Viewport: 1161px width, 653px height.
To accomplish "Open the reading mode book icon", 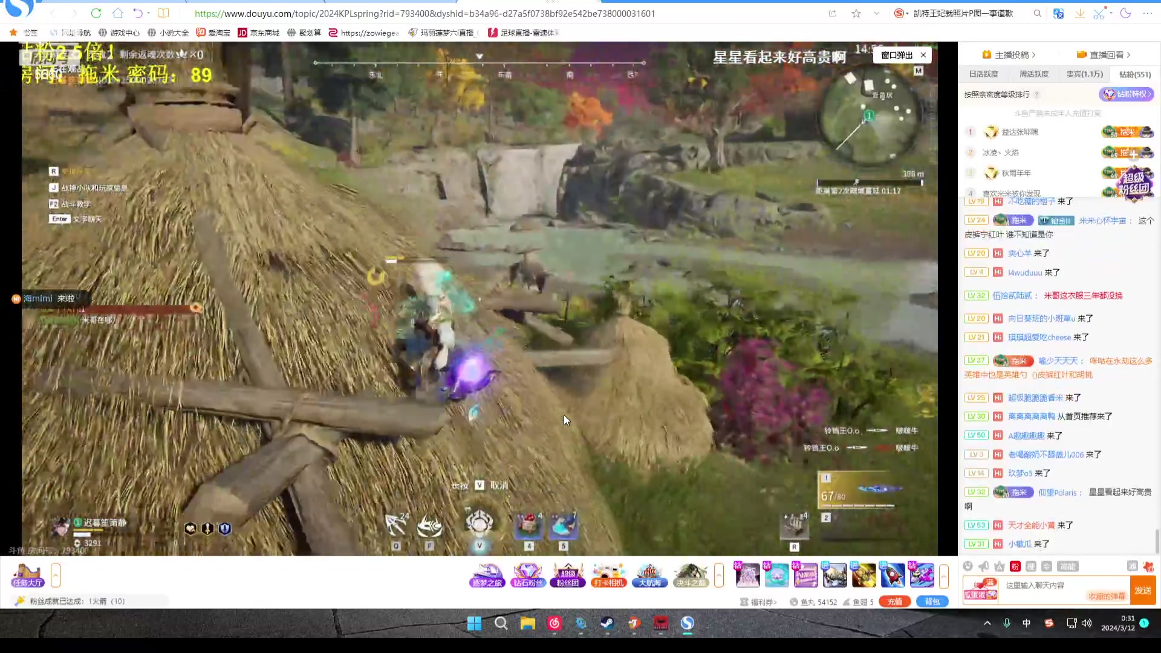I will pos(163,13).
